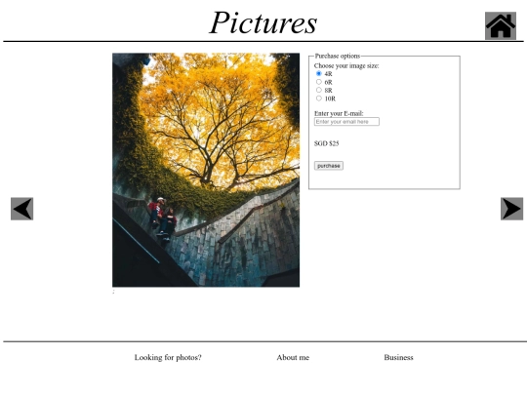Show previous picture with left arrow

[21, 209]
